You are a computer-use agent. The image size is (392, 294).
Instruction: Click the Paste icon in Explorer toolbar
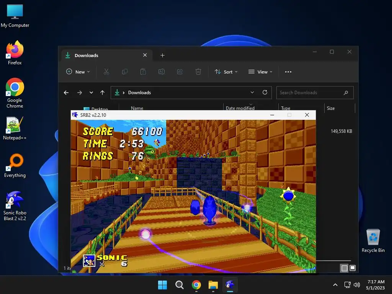click(143, 72)
